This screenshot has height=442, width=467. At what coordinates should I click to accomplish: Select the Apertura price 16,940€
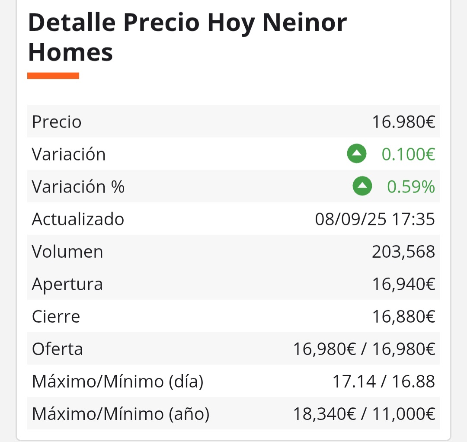point(403,284)
